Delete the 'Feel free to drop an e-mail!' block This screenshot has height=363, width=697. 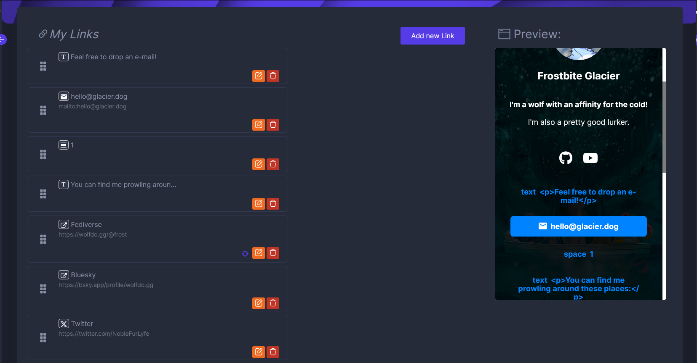(273, 76)
